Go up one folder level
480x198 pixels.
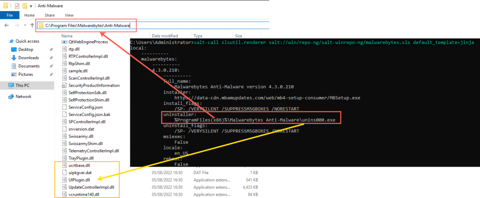tap(32, 26)
